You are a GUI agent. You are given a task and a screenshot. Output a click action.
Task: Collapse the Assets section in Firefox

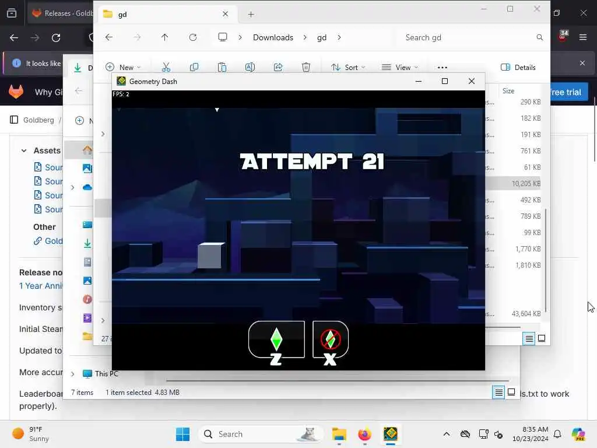click(x=24, y=150)
